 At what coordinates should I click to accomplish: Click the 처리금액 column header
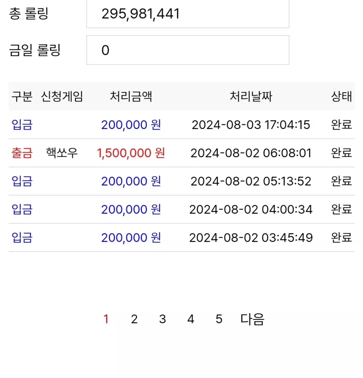click(131, 97)
